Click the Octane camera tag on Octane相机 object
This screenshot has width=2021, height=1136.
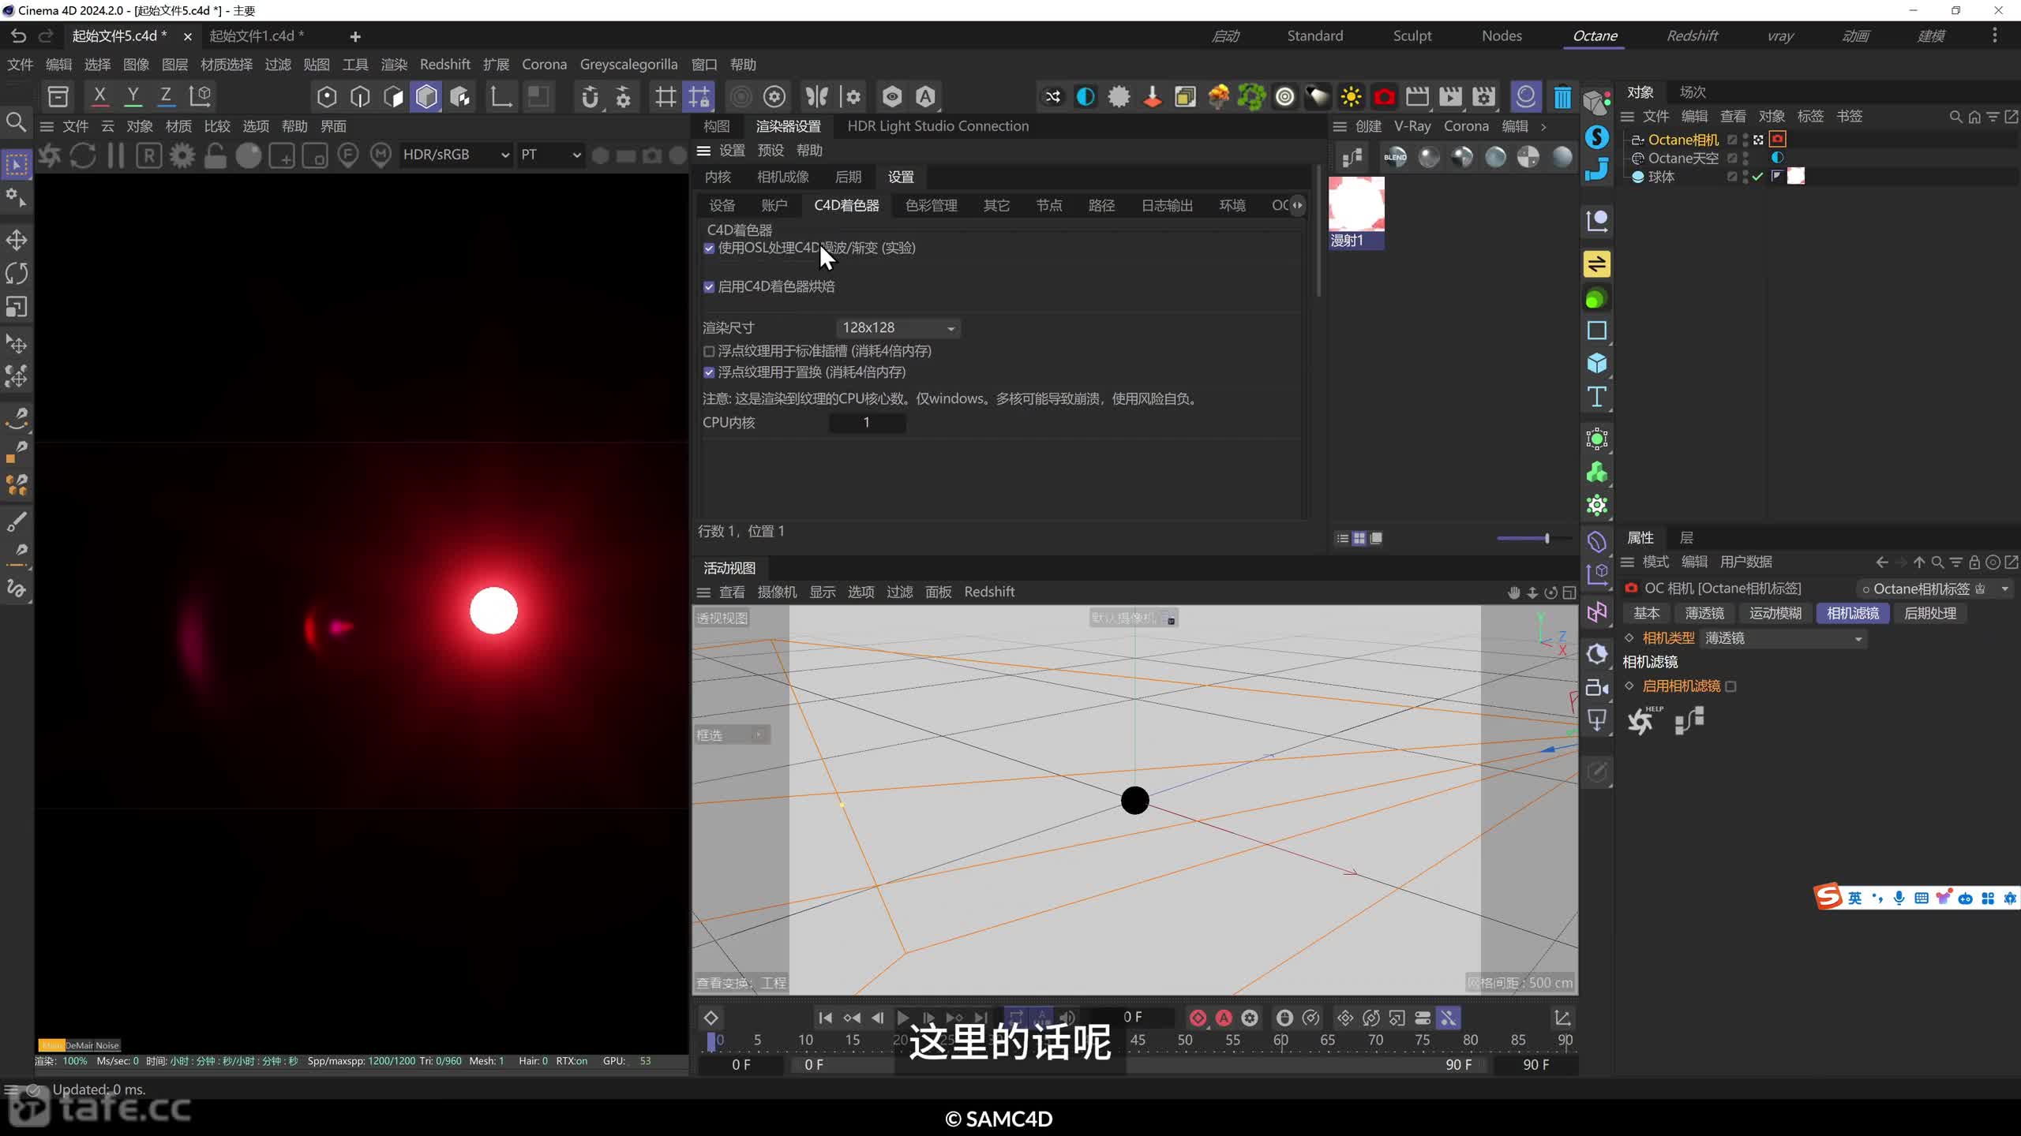pos(1778,140)
